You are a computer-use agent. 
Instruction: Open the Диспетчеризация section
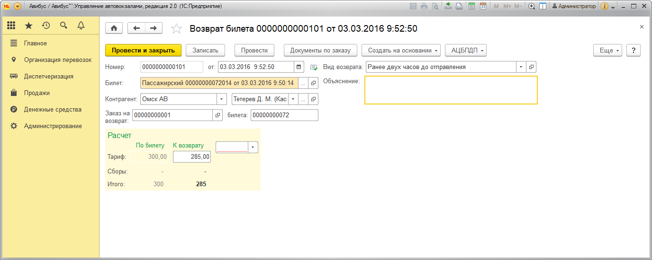48,76
